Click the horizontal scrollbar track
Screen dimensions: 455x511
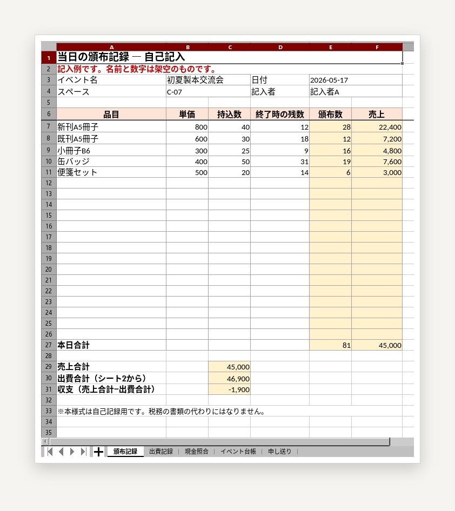[219, 441]
